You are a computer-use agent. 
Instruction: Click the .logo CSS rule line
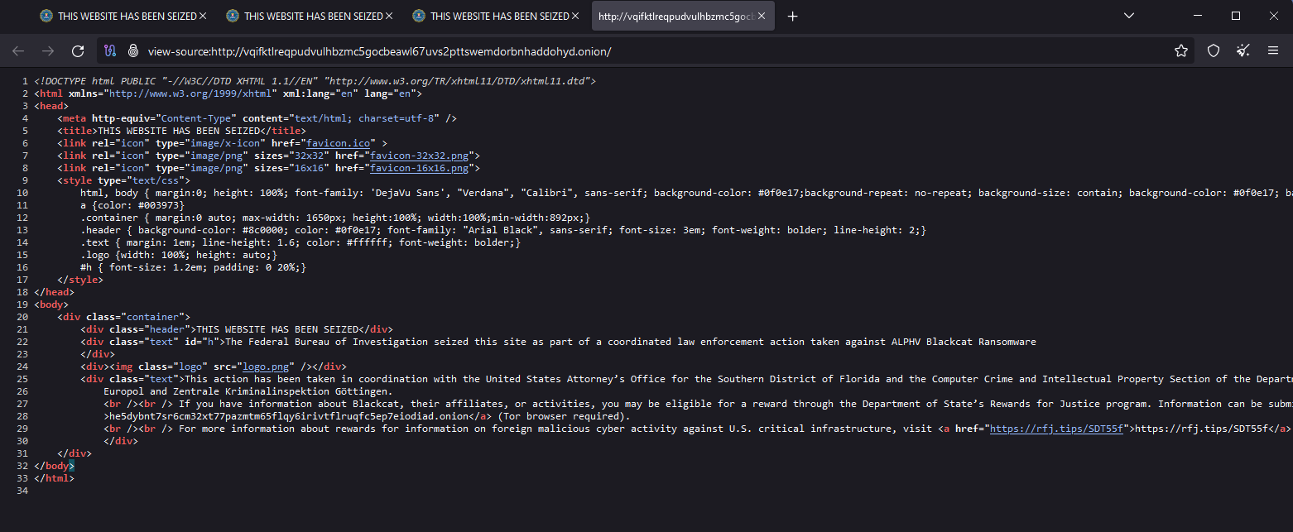[179, 255]
